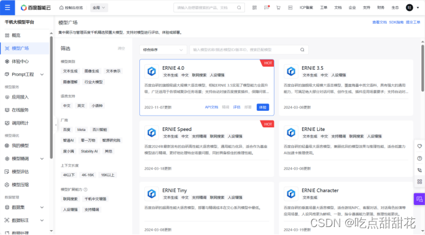Expand the 数据集 sidebar item

point(42,207)
